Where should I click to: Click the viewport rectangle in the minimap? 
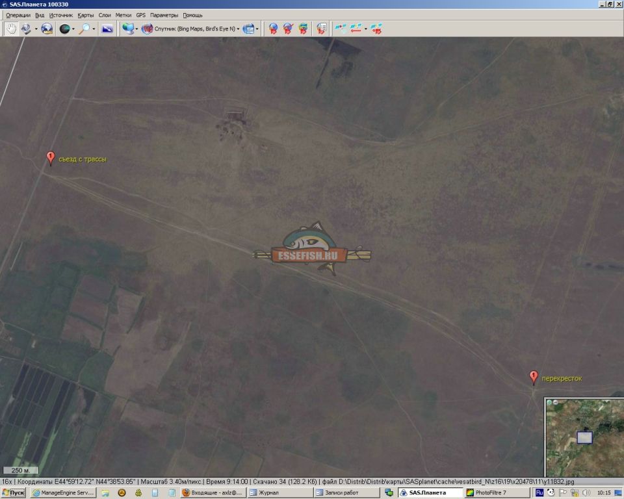[584, 437]
